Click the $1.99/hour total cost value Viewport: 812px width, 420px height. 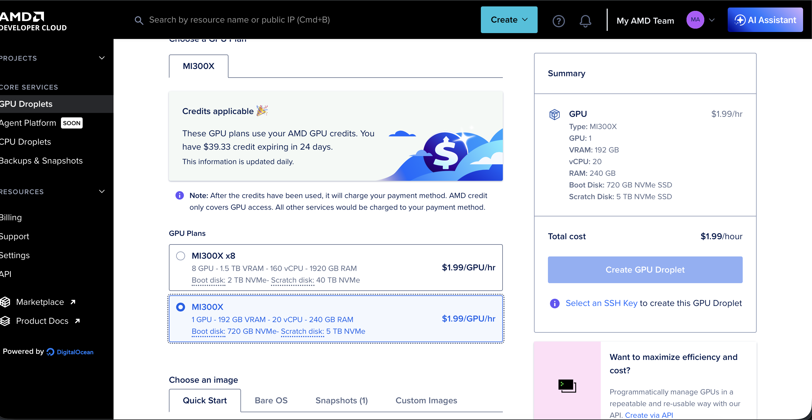pos(721,236)
